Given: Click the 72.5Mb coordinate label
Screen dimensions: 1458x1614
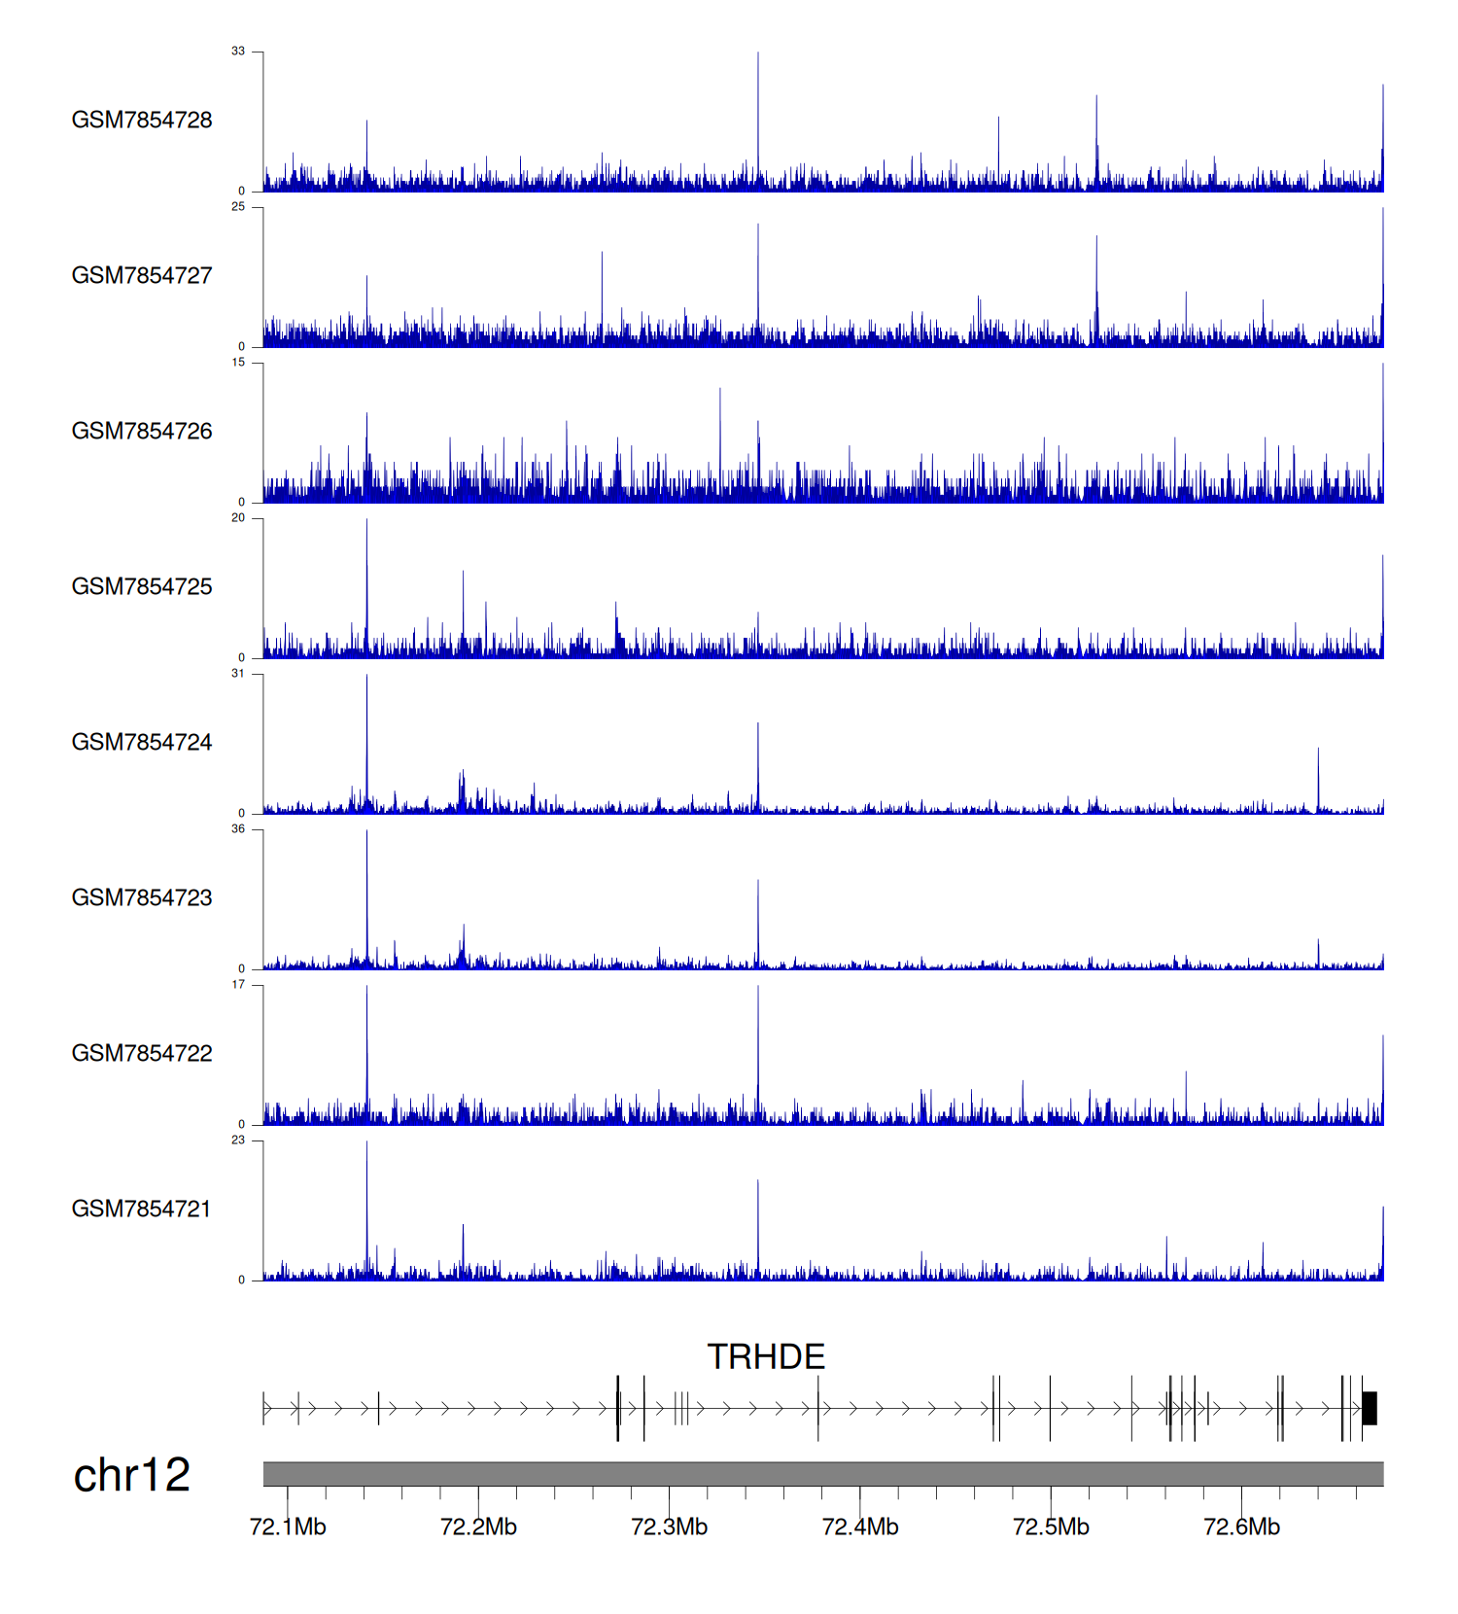Looking at the screenshot, I should tap(1051, 1526).
